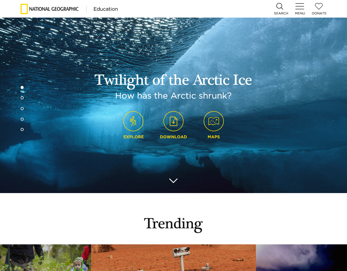Click the Explore hiker icon
The width and height of the screenshot is (347, 271).
pyautogui.click(x=133, y=121)
